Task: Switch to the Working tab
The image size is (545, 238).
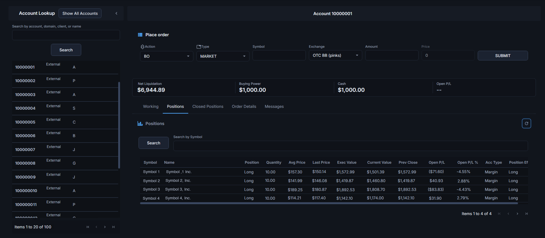Action: point(151,107)
